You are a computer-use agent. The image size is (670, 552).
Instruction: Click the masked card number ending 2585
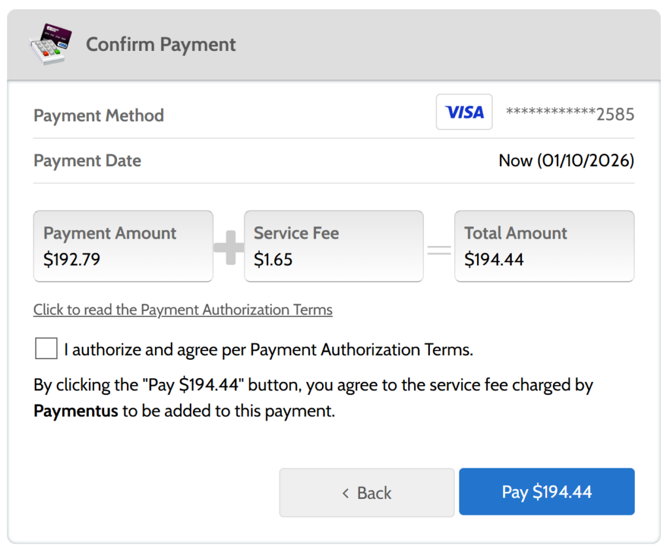pyautogui.click(x=570, y=114)
